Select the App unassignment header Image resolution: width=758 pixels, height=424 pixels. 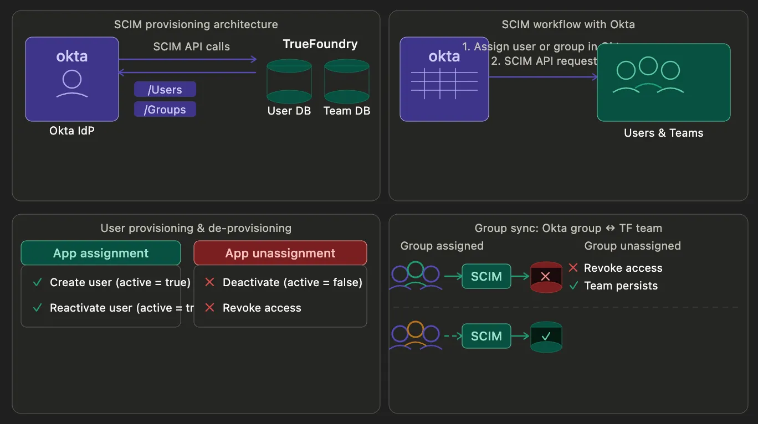pyautogui.click(x=280, y=253)
